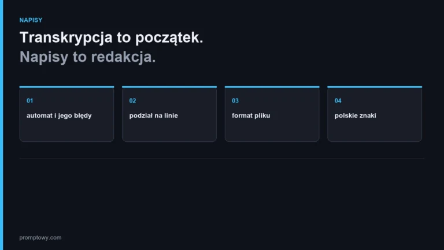Select the 01 card number
Screen dimensions: 444x250
click(29, 101)
